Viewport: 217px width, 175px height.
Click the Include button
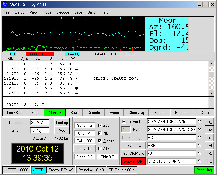159,113
